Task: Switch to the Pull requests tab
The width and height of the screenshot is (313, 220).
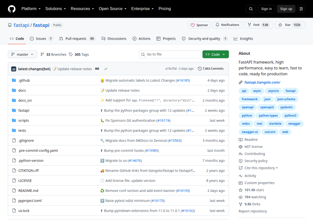Action: [x=77, y=38]
